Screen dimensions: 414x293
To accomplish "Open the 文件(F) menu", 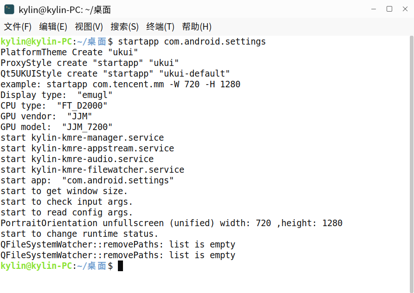I will point(18,26).
